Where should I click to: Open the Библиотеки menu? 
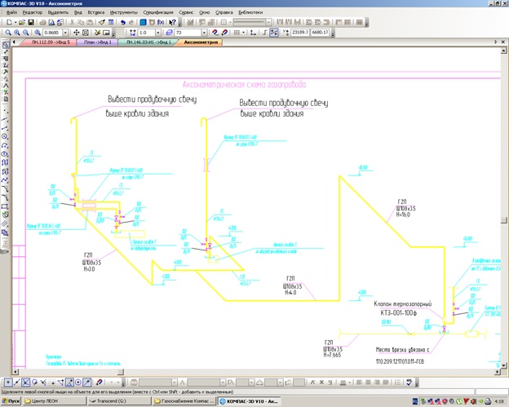[x=250, y=12]
